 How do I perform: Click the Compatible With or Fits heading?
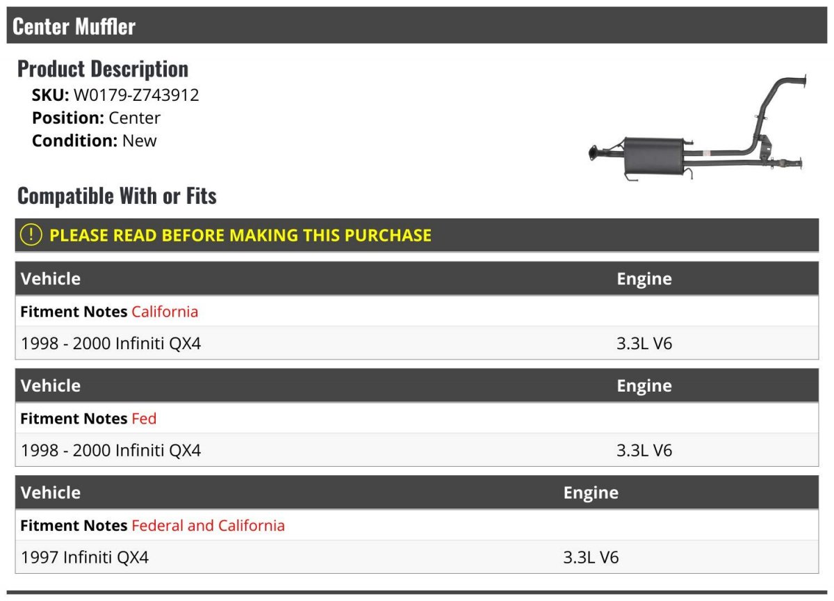[x=117, y=196]
